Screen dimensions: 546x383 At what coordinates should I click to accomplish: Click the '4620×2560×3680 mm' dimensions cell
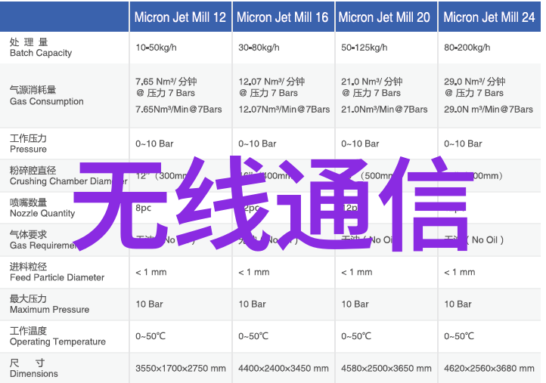click(x=489, y=369)
